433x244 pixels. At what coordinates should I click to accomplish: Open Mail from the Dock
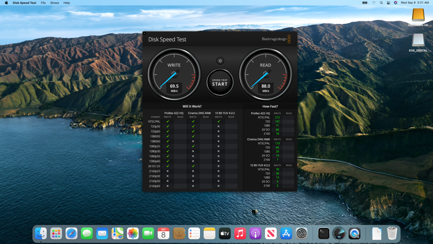tap(102, 234)
